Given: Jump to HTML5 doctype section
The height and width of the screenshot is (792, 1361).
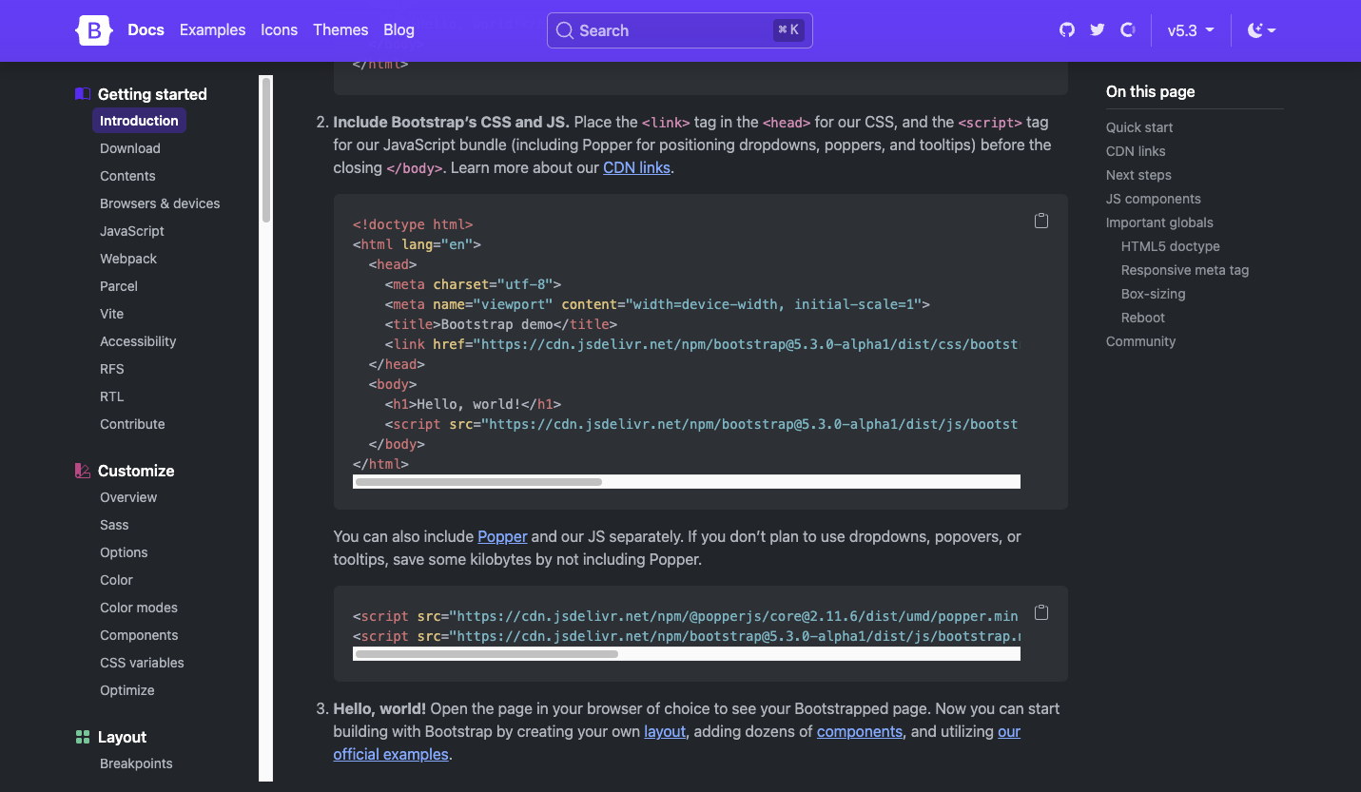Looking at the screenshot, I should coord(1171,246).
